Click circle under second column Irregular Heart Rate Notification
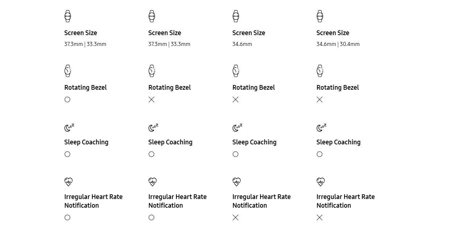The width and height of the screenshot is (450, 237). coord(151,217)
